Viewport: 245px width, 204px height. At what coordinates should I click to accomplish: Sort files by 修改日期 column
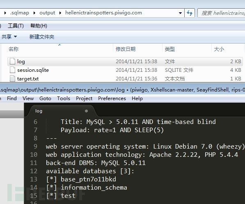coord(126,49)
